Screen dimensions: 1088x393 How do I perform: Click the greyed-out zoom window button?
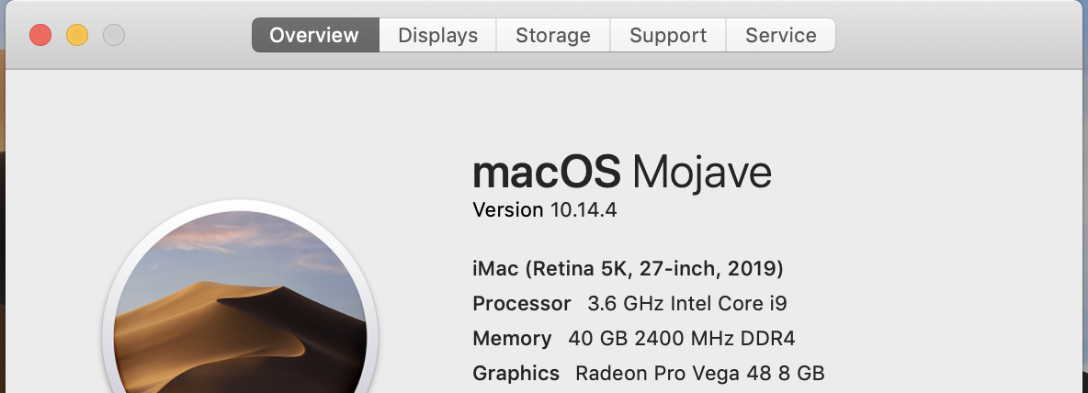114,36
